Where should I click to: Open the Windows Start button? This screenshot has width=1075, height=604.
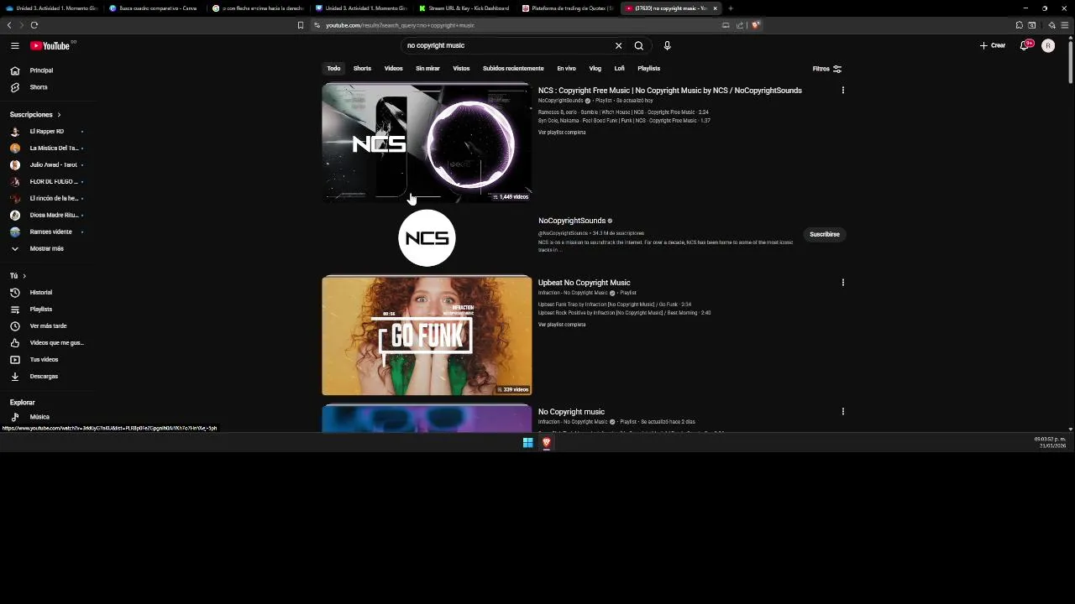click(527, 442)
